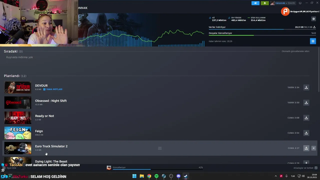Open Spotify from taskbar
The image size is (320, 180).
(x=156, y=176)
